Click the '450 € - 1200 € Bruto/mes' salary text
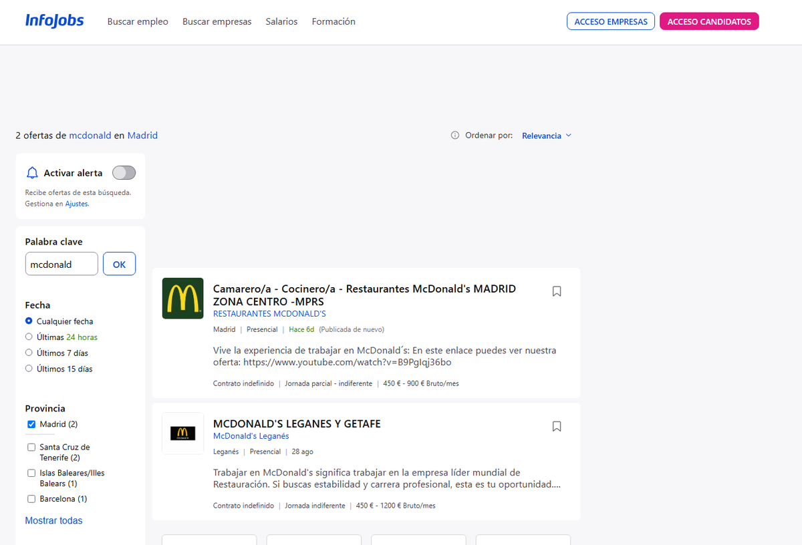This screenshot has height=545, width=802. 396,506
